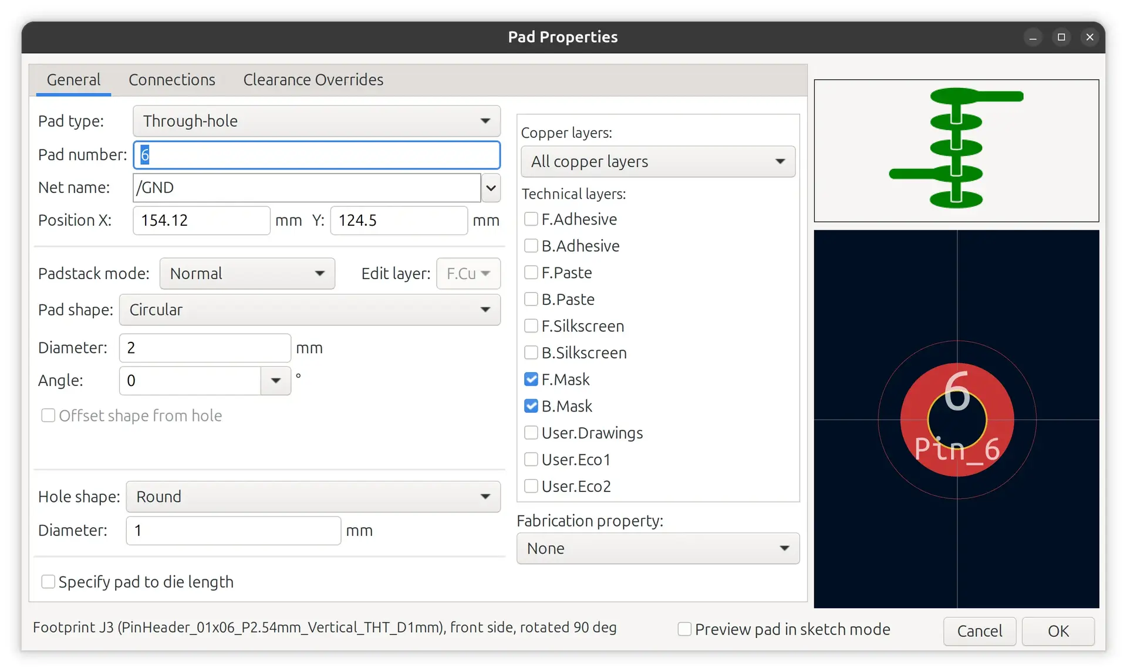
Task: Close the Pad Properties dialog
Action: click(x=1089, y=38)
